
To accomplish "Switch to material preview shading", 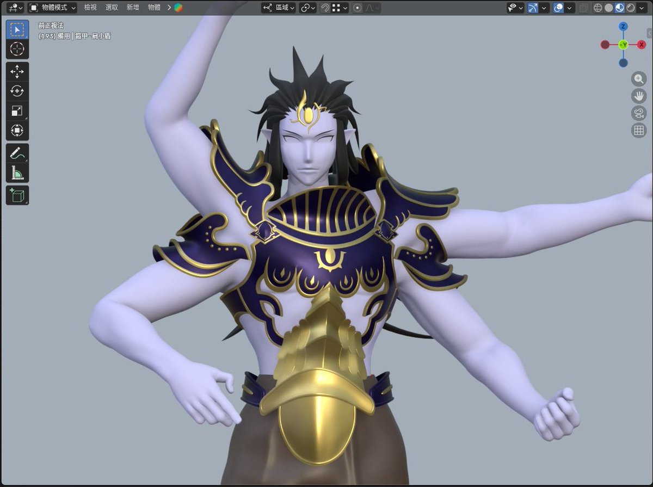I will point(619,8).
